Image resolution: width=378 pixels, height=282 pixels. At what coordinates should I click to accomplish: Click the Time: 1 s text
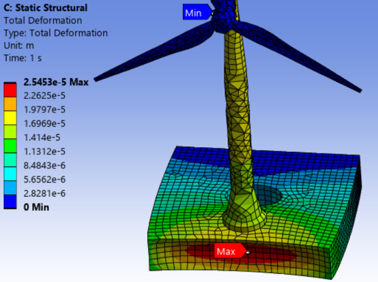pos(23,58)
